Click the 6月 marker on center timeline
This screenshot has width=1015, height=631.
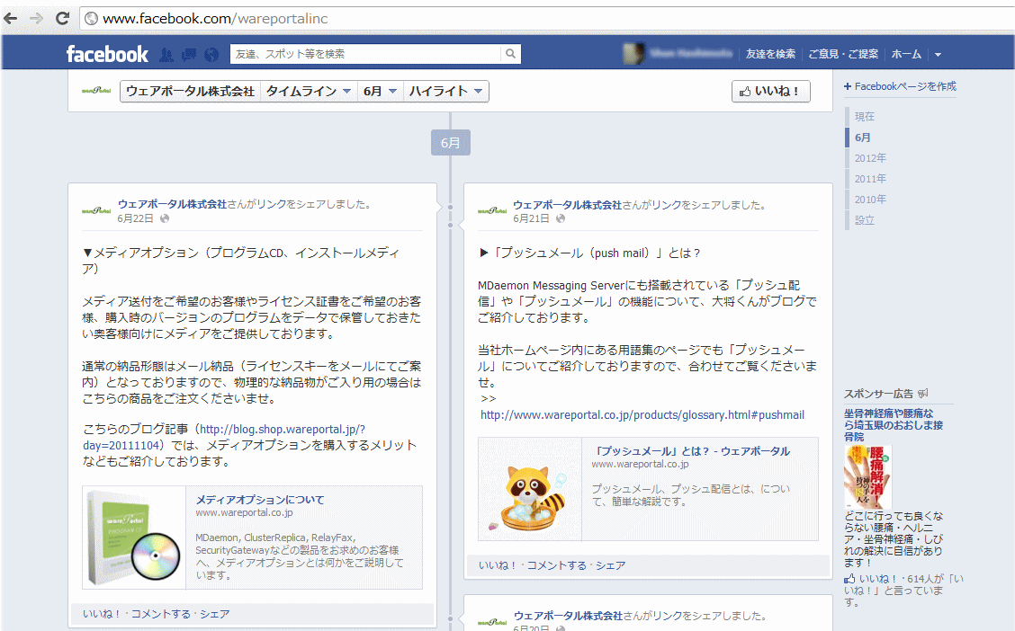(451, 142)
